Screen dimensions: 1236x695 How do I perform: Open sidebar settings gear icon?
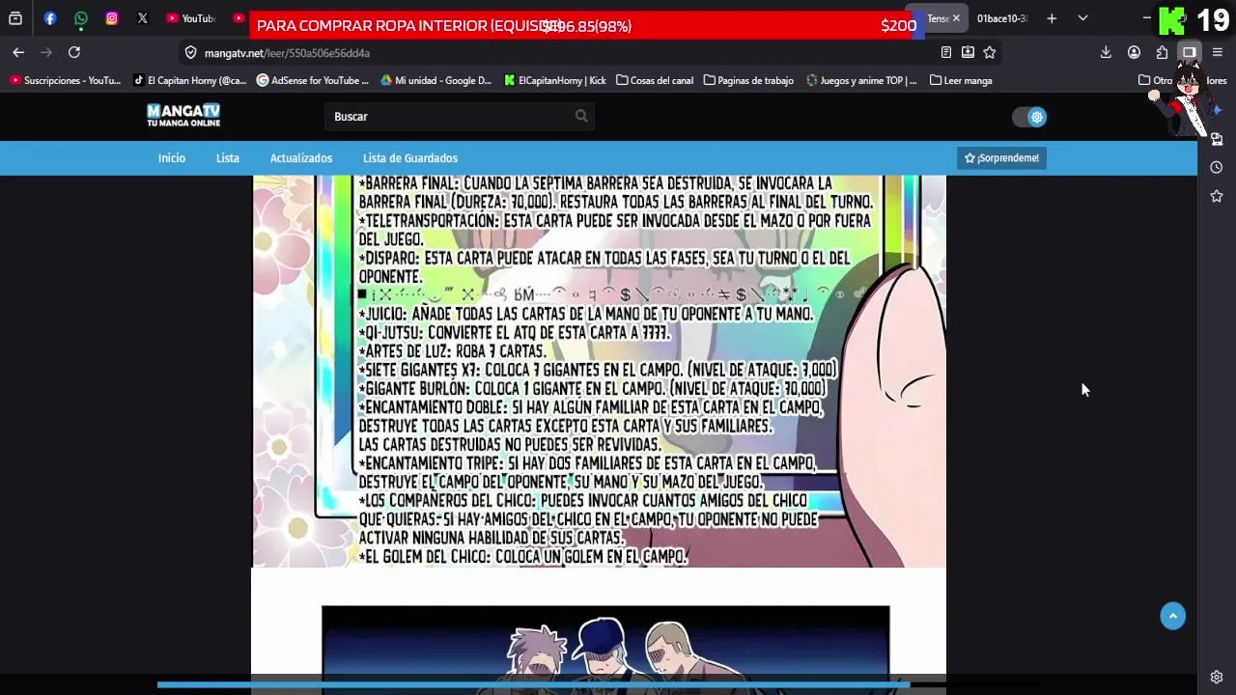1217,677
